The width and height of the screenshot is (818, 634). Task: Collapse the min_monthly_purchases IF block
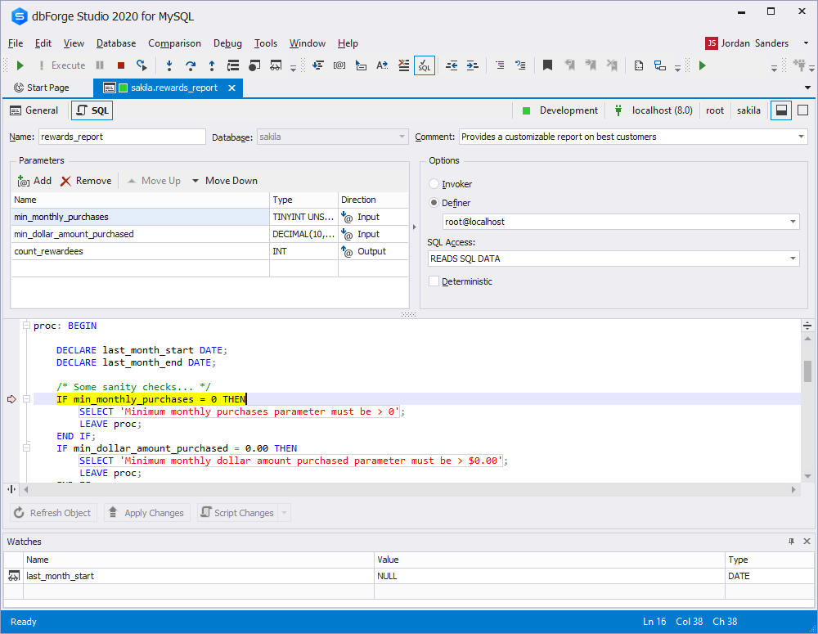(x=27, y=399)
